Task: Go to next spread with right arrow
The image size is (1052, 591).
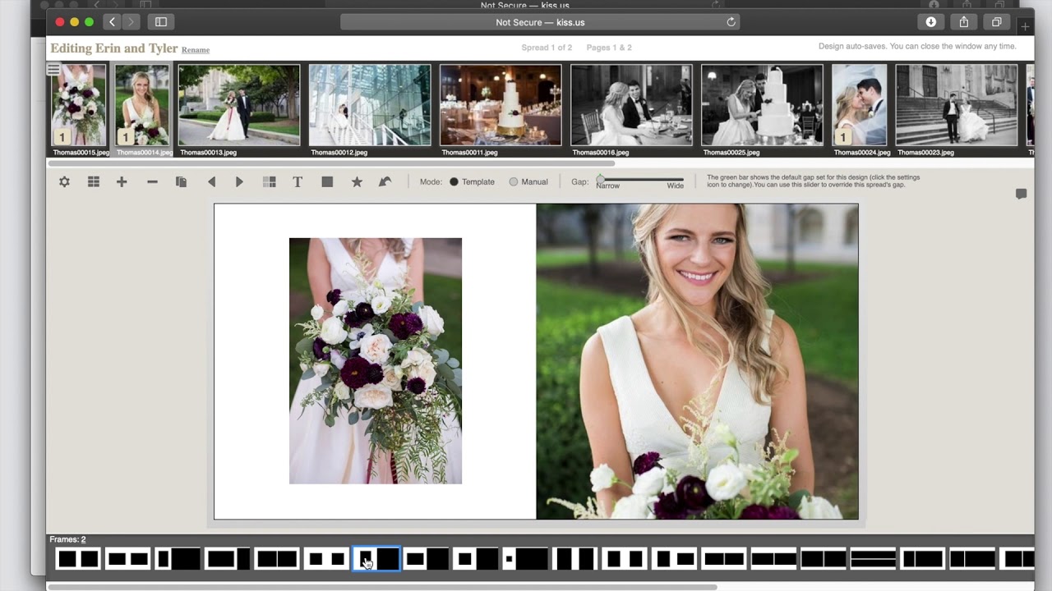Action: (x=239, y=181)
